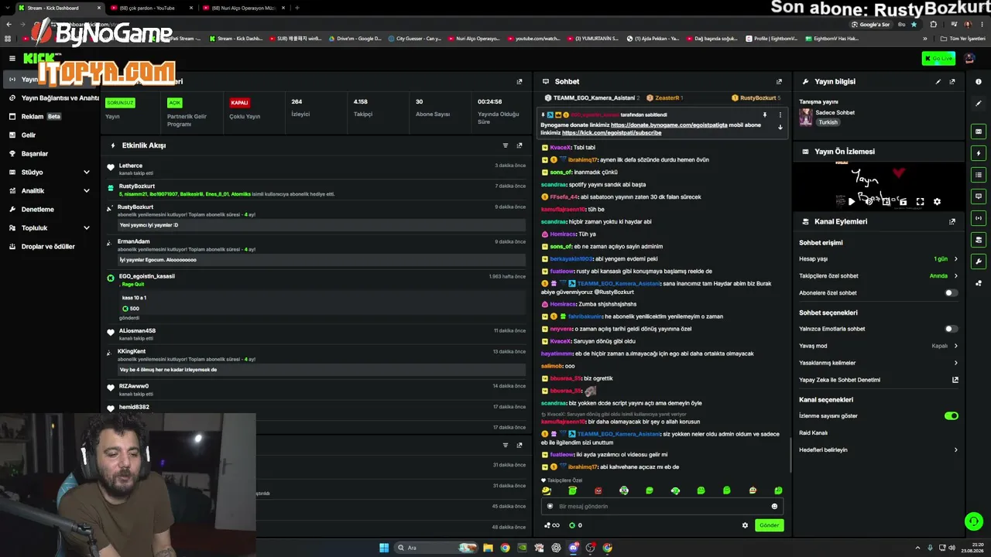Open Hedefleri belirleyin chevron
Screen dimensions: 991x557
pyautogui.click(x=955, y=450)
